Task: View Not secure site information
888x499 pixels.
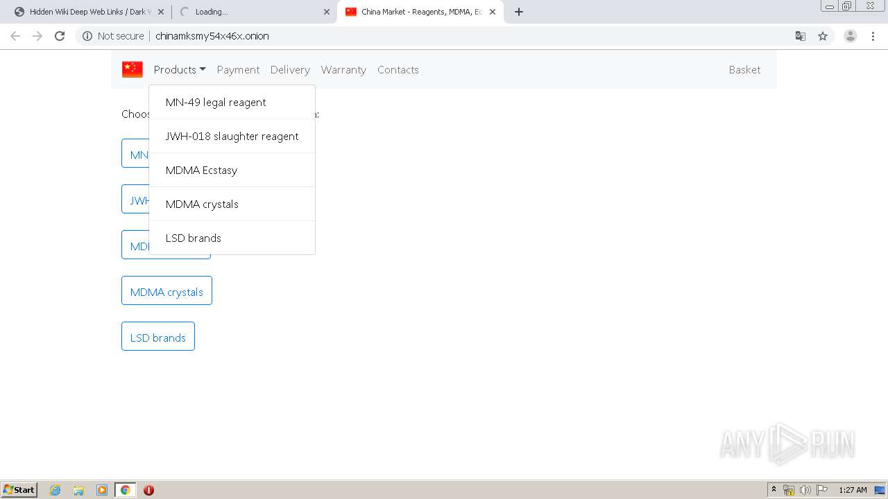Action: tap(113, 36)
